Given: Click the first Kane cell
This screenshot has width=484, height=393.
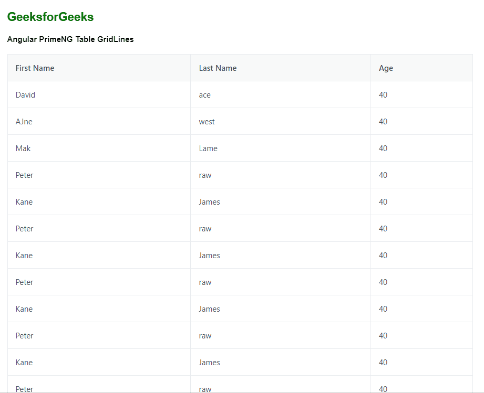Looking at the screenshot, I should click(24, 201).
